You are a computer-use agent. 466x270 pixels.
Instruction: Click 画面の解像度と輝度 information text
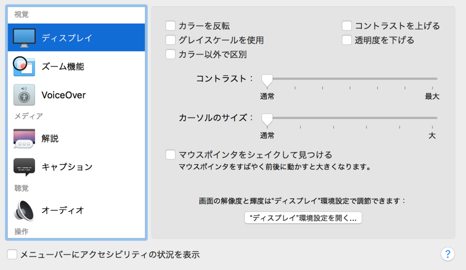[x=302, y=201]
